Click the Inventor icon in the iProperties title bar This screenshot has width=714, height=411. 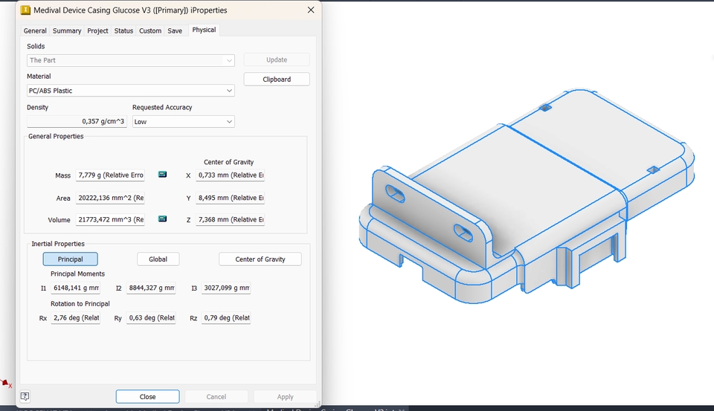25,10
